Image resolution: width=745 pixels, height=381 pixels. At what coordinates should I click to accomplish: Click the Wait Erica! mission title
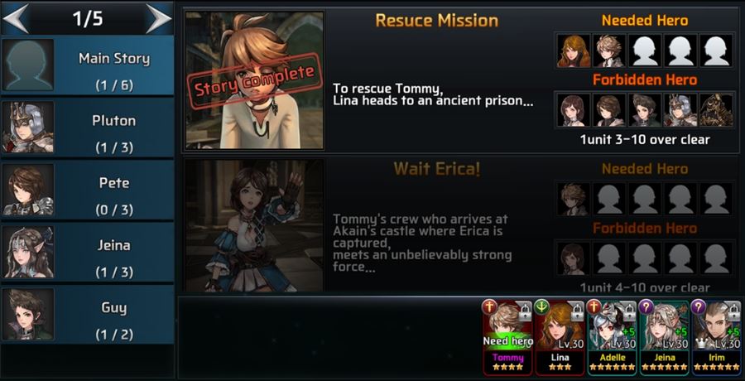[436, 169]
